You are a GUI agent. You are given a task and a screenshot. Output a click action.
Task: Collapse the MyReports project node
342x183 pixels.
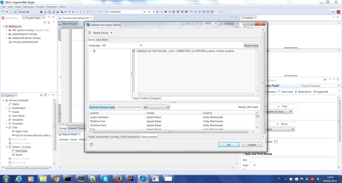tap(4, 26)
